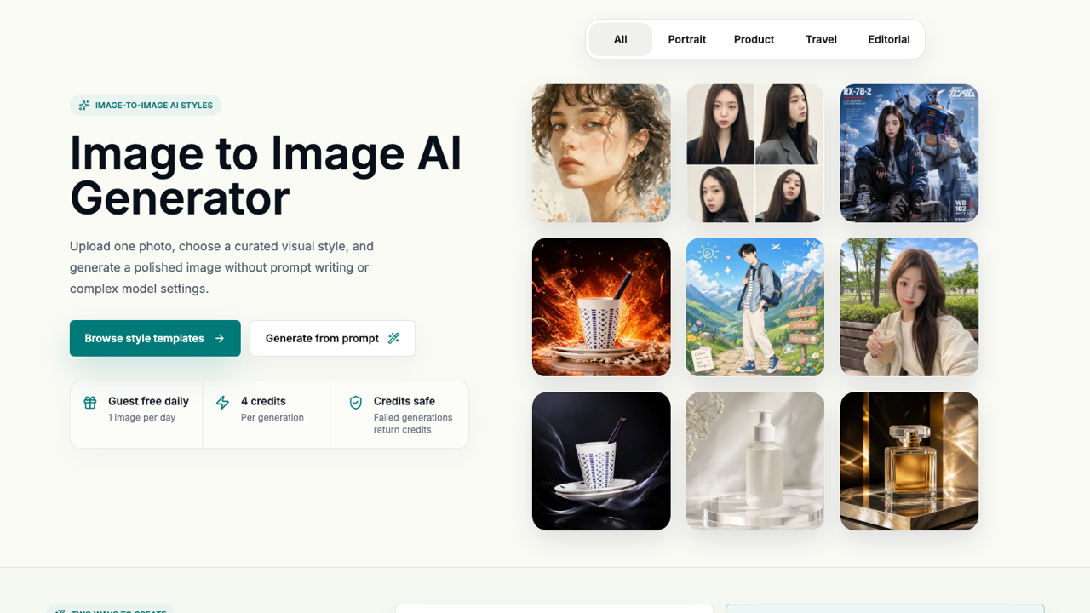Screen dimensions: 1090x613
Task: Open the curly-haired watercolor portrait thumbnail
Action: click(601, 153)
